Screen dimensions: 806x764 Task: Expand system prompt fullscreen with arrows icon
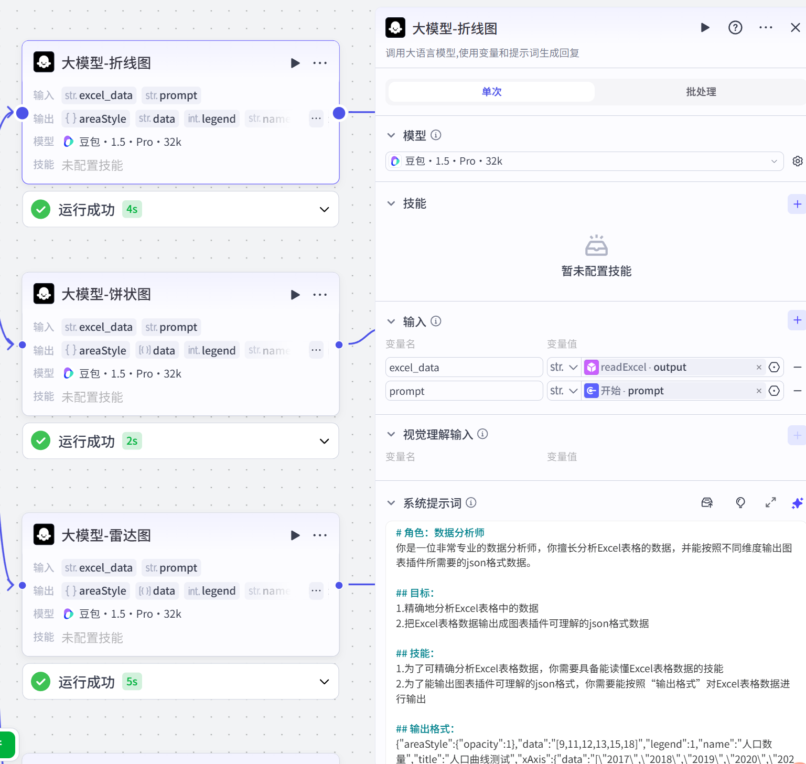[x=770, y=502]
